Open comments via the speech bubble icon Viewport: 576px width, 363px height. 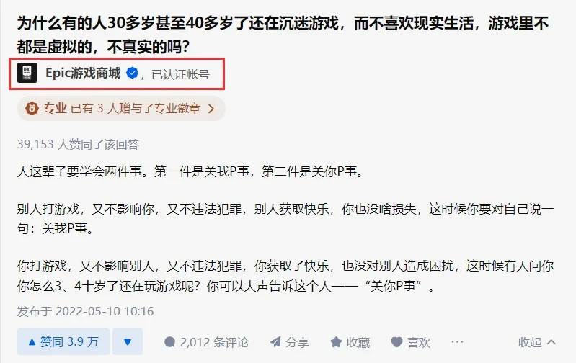[x=169, y=342]
